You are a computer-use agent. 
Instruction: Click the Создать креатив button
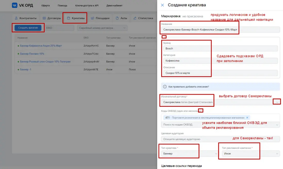[x=28, y=28]
